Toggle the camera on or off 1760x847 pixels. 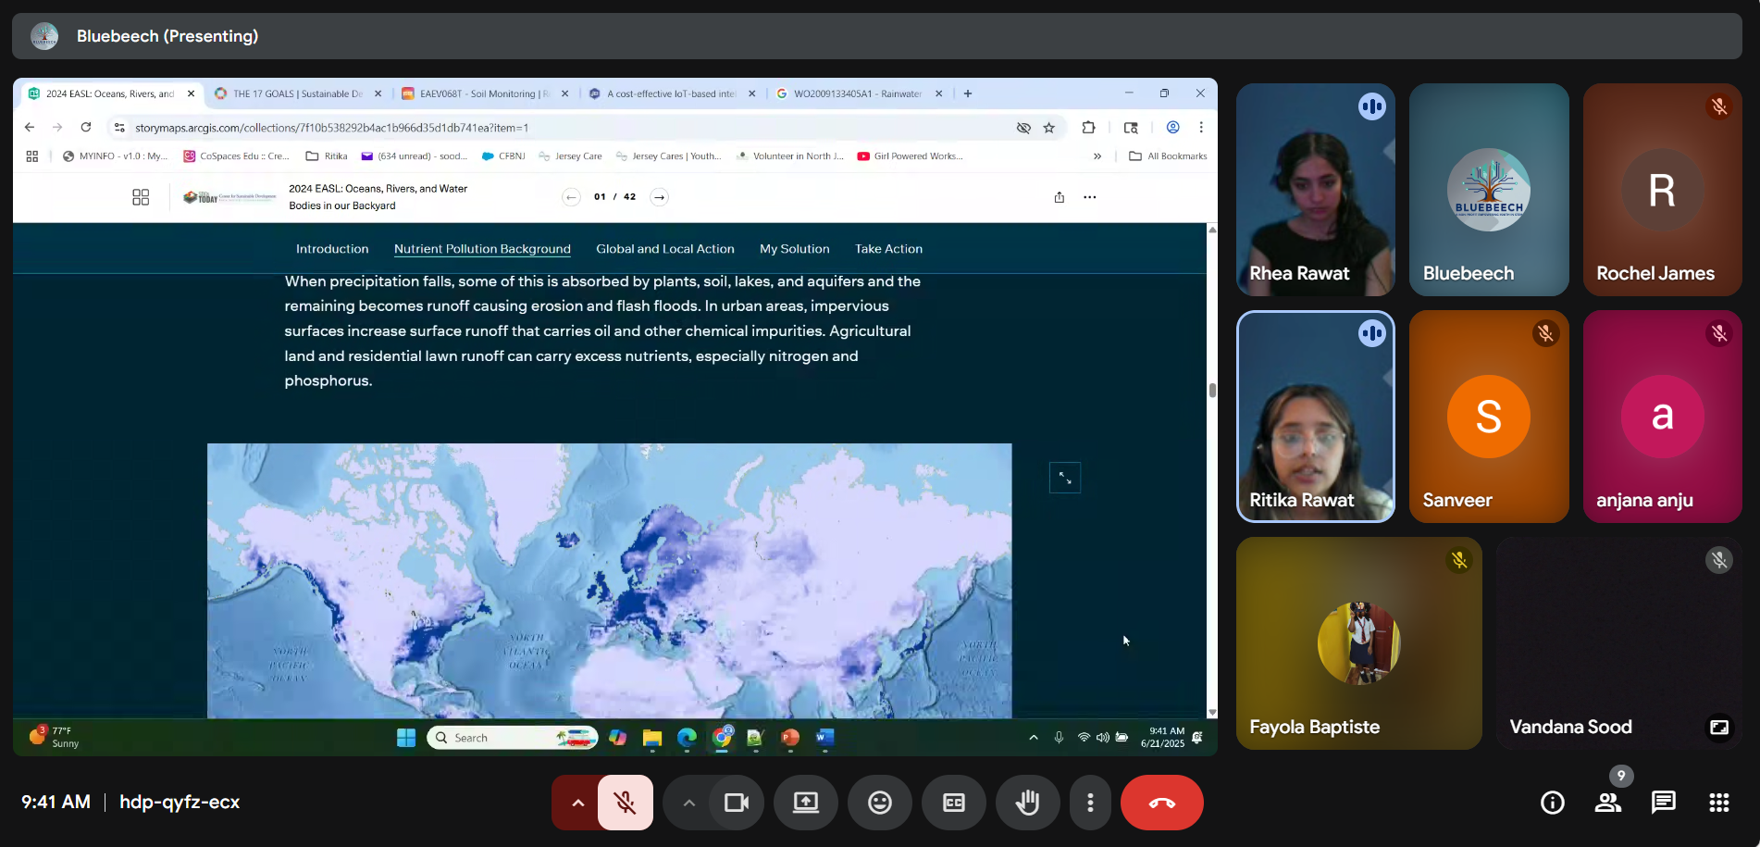click(737, 803)
